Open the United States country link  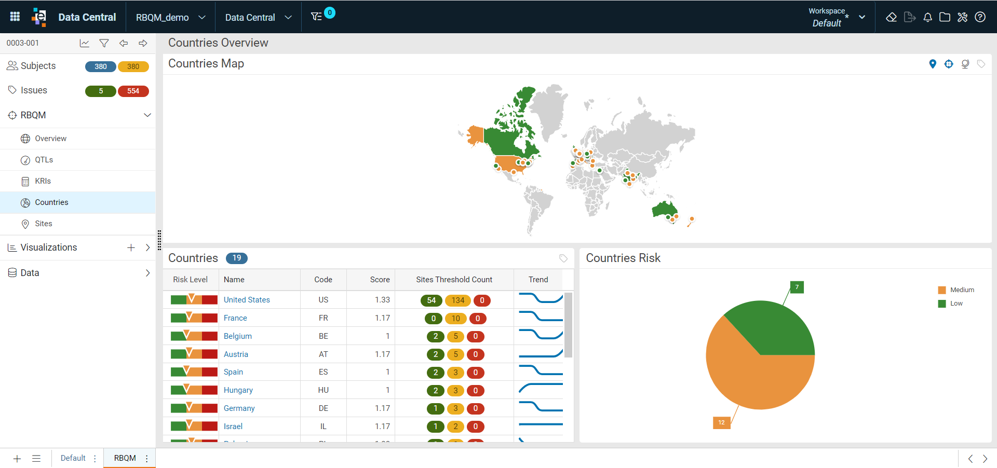click(247, 300)
